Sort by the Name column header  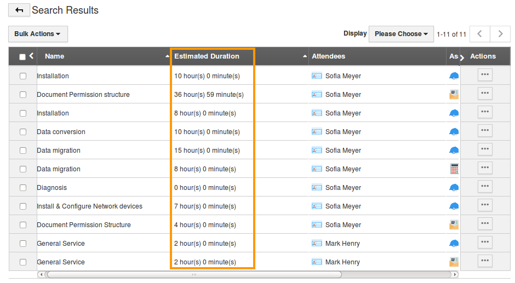point(55,56)
